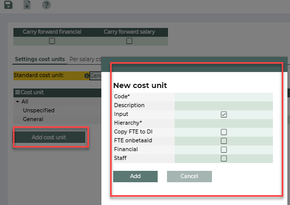Click the download document icon
The image size is (290, 205).
[27, 5]
